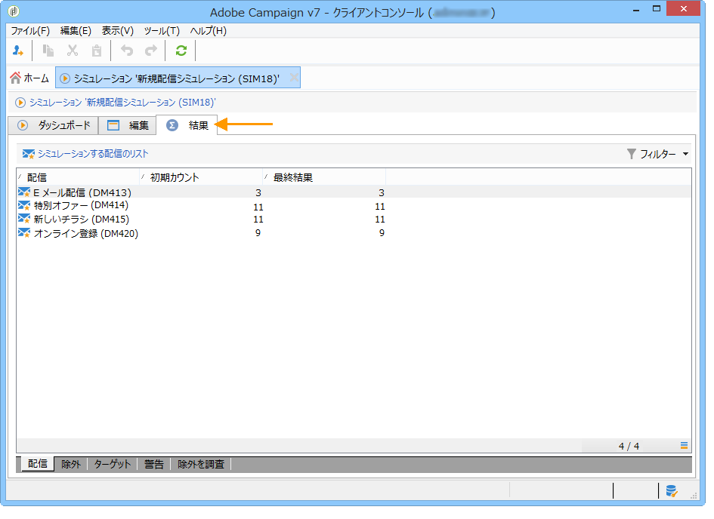Click the funnel filter icon
Viewport: 714px width, 519px height.
pos(631,154)
